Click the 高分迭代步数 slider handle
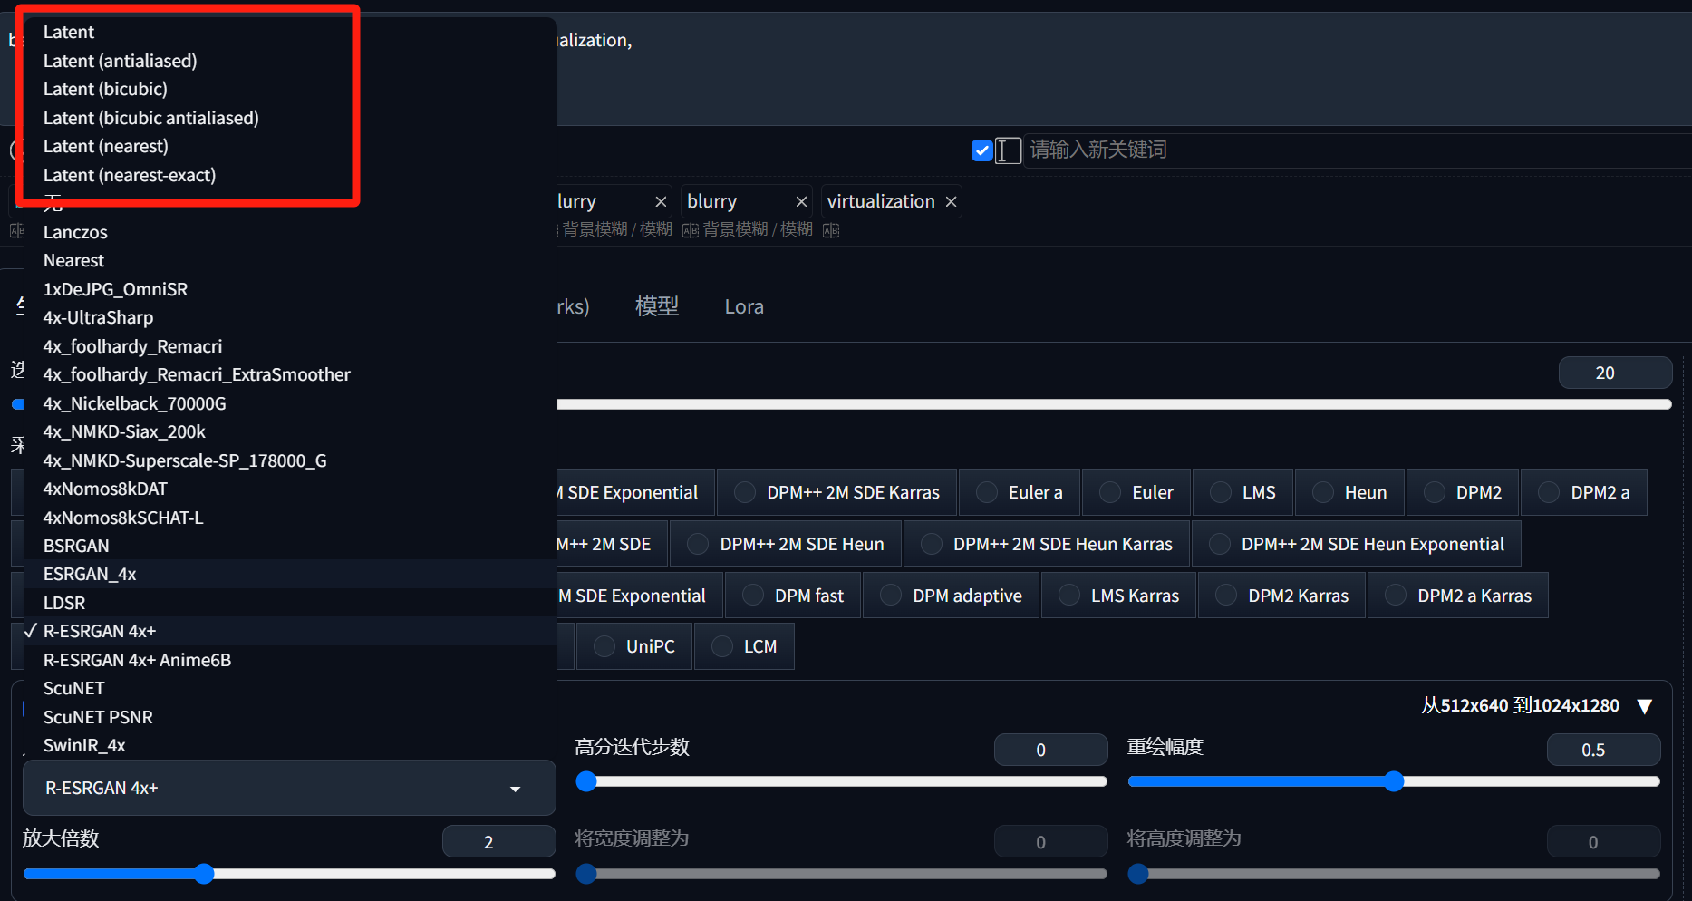Screen dimensions: 1692x901 (x=586, y=781)
